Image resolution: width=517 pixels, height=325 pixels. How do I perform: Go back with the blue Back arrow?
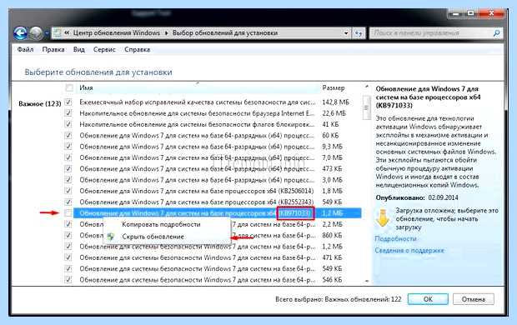pyautogui.click(x=21, y=33)
